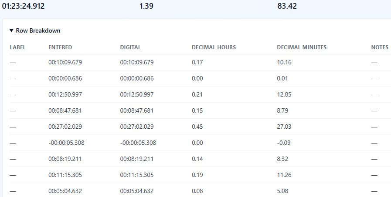Select decimal hours value 0.17
The height and width of the screenshot is (197, 391).
[197, 62]
